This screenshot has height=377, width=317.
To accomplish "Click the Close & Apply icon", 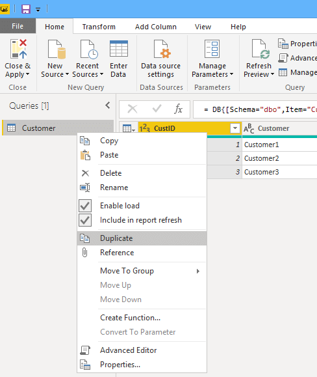I will click(18, 49).
